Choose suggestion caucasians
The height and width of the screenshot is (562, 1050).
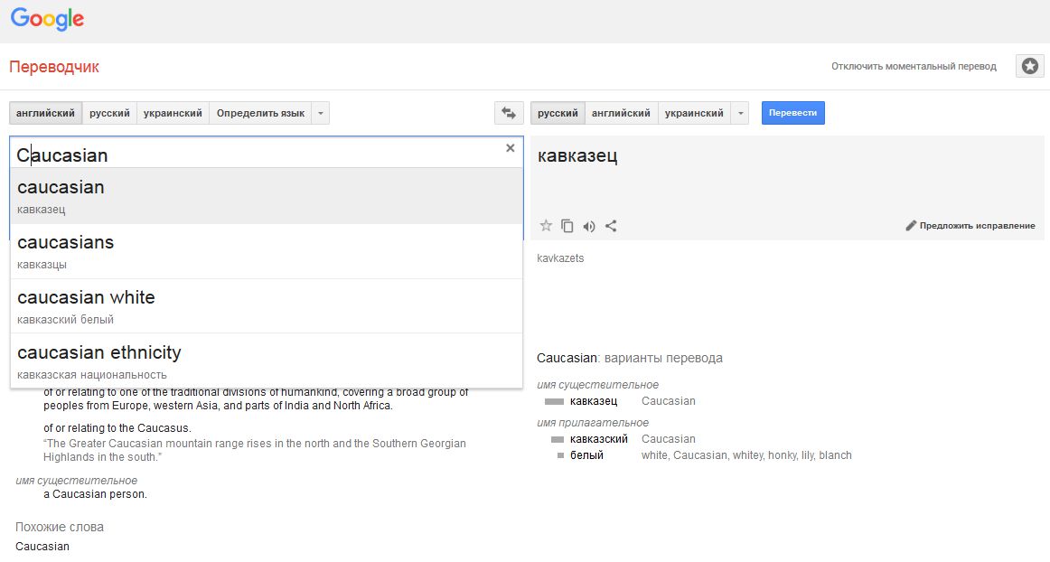267,251
